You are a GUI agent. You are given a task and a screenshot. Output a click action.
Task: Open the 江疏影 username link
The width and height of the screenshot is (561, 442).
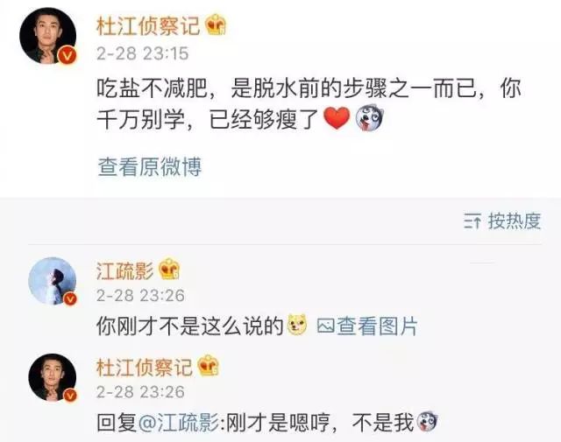point(124,270)
